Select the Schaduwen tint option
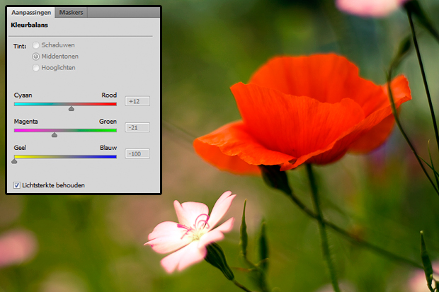The width and height of the screenshot is (439, 292). [x=35, y=45]
